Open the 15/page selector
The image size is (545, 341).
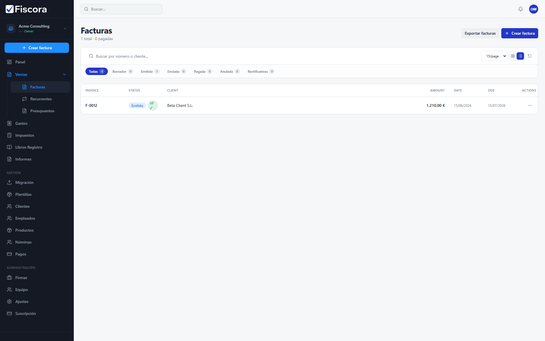(x=494, y=56)
